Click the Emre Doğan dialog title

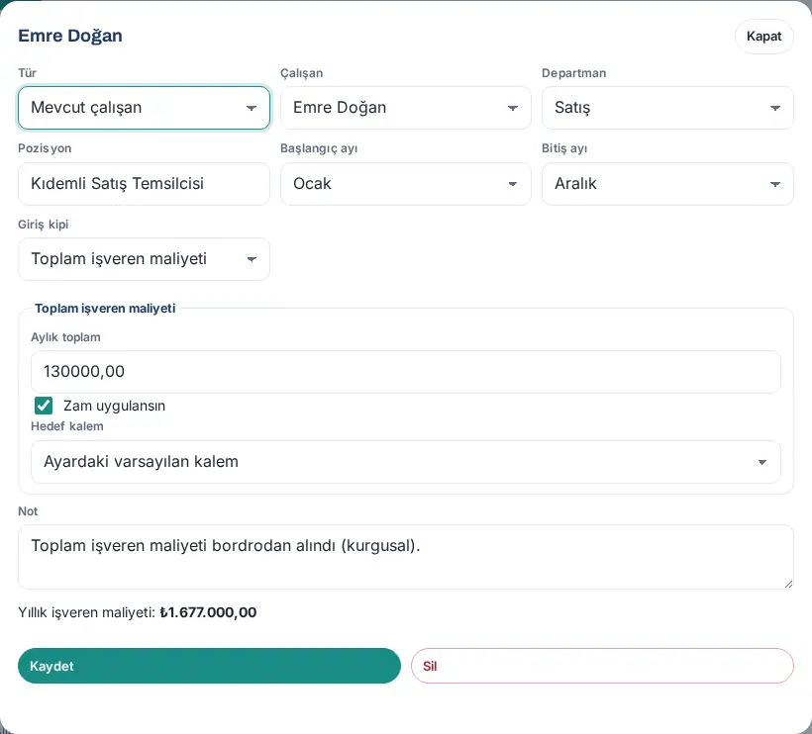pos(70,36)
